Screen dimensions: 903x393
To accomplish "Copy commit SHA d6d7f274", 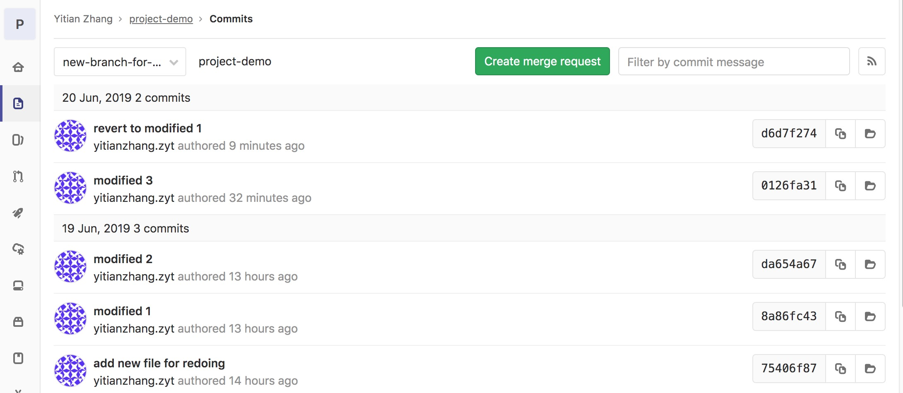I will [x=840, y=134].
